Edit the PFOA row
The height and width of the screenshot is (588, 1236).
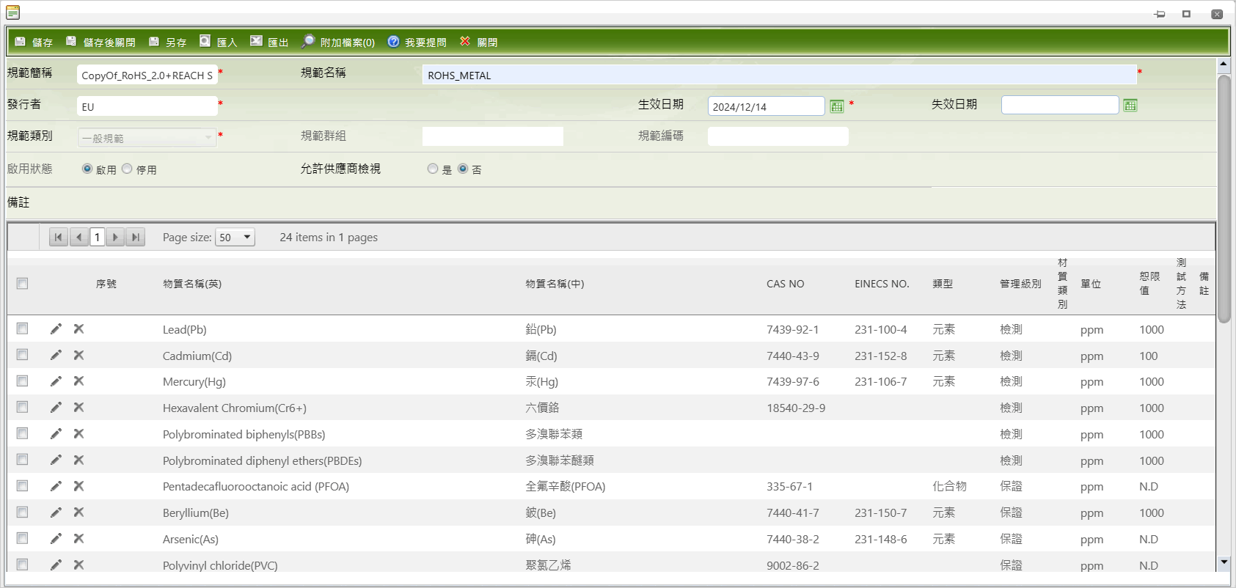click(56, 486)
